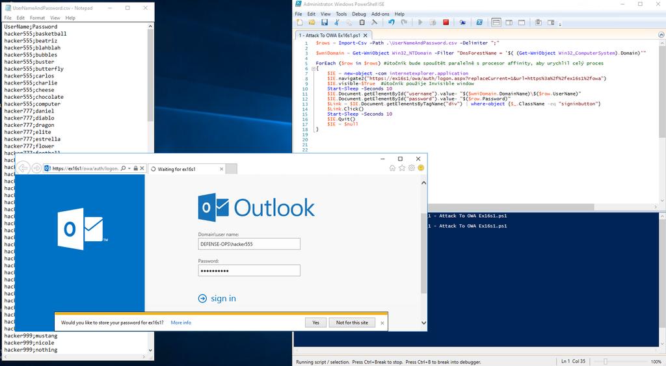Click Run Selection icon in PowerShell ISE toolbar

pos(433,23)
